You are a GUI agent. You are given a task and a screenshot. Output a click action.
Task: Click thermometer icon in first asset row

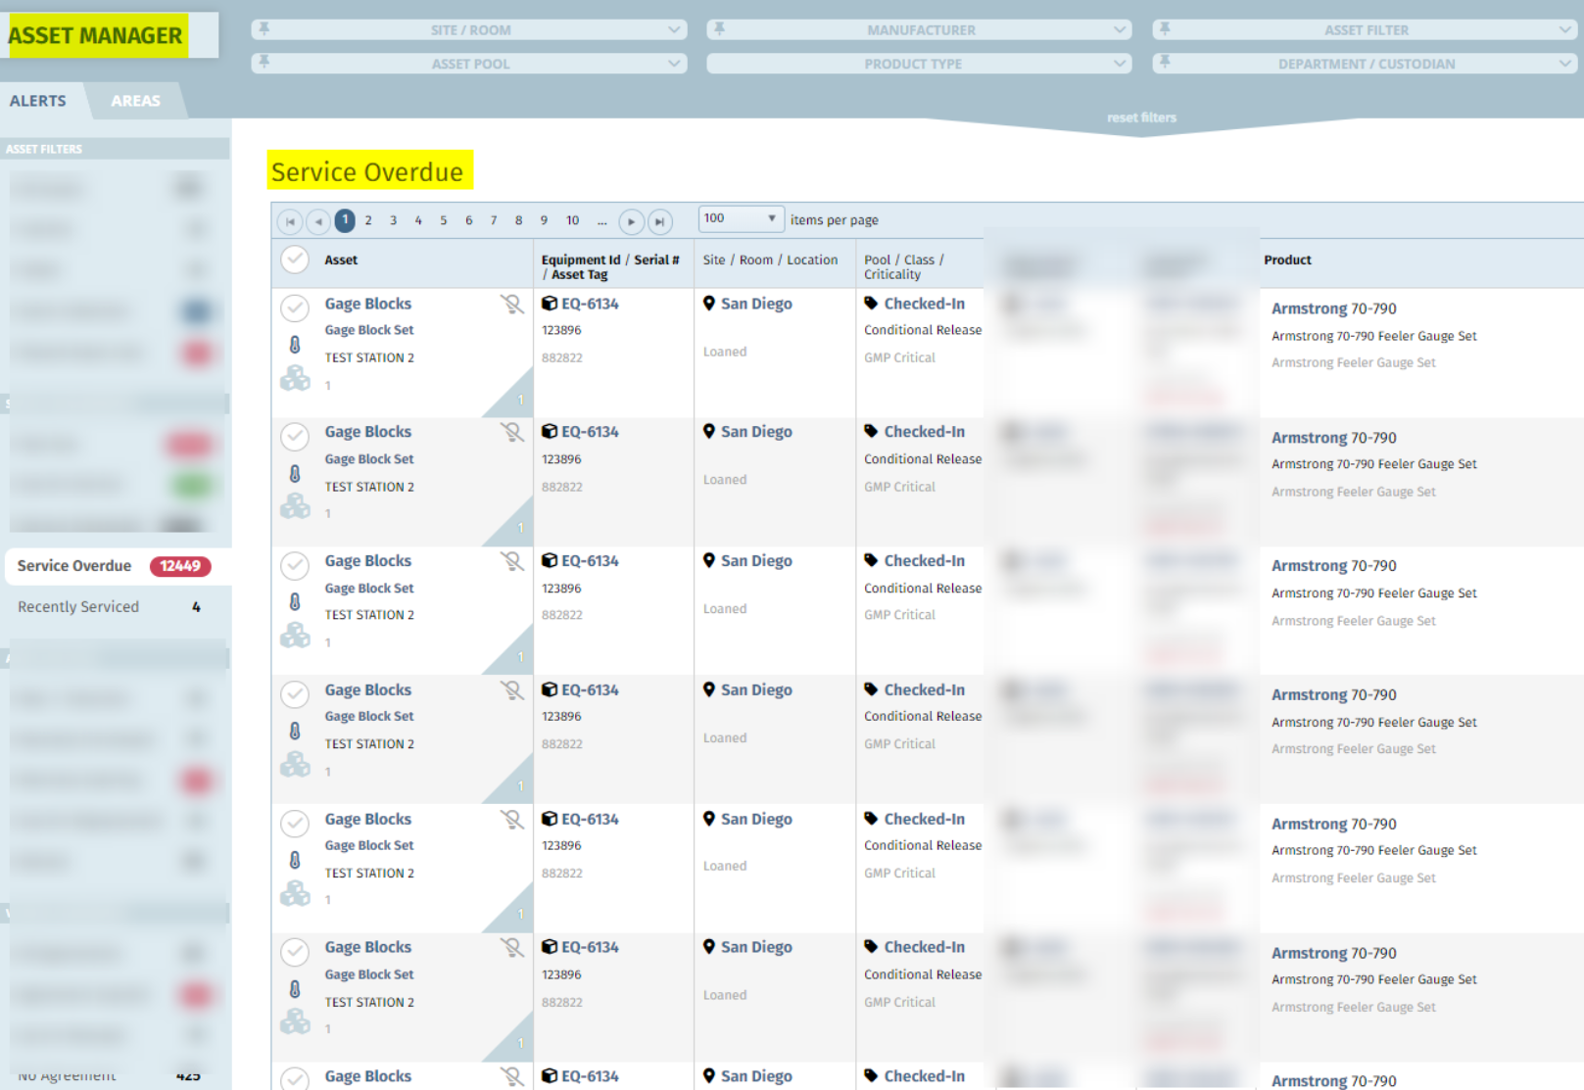pos(295,345)
